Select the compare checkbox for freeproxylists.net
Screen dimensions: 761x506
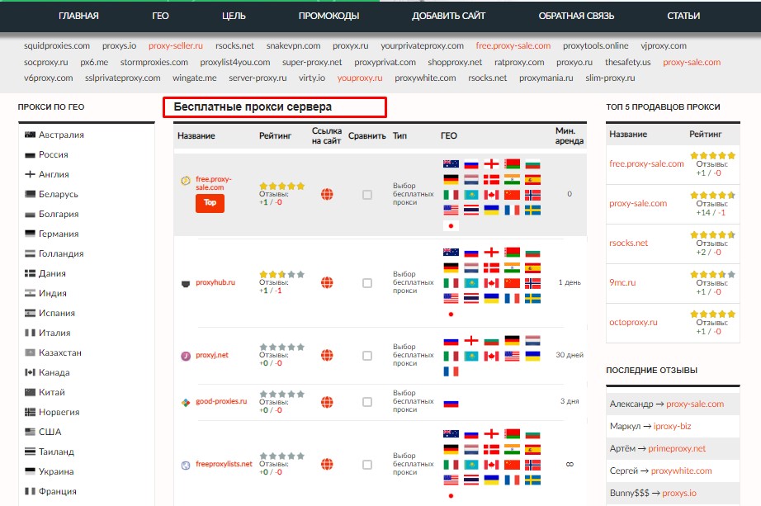[x=367, y=465]
